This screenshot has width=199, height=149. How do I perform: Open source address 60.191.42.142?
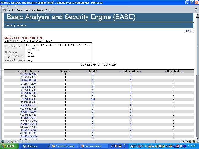(x=28, y=115)
